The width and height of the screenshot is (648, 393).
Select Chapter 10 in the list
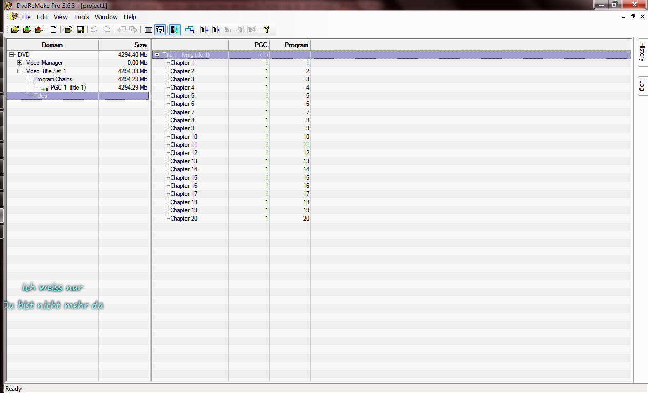pos(183,137)
